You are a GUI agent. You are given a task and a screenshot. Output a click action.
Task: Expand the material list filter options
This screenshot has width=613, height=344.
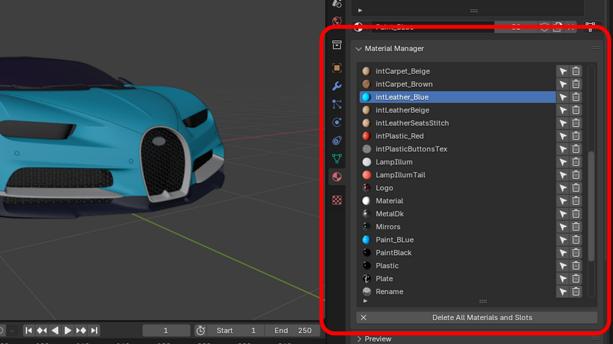point(365,301)
